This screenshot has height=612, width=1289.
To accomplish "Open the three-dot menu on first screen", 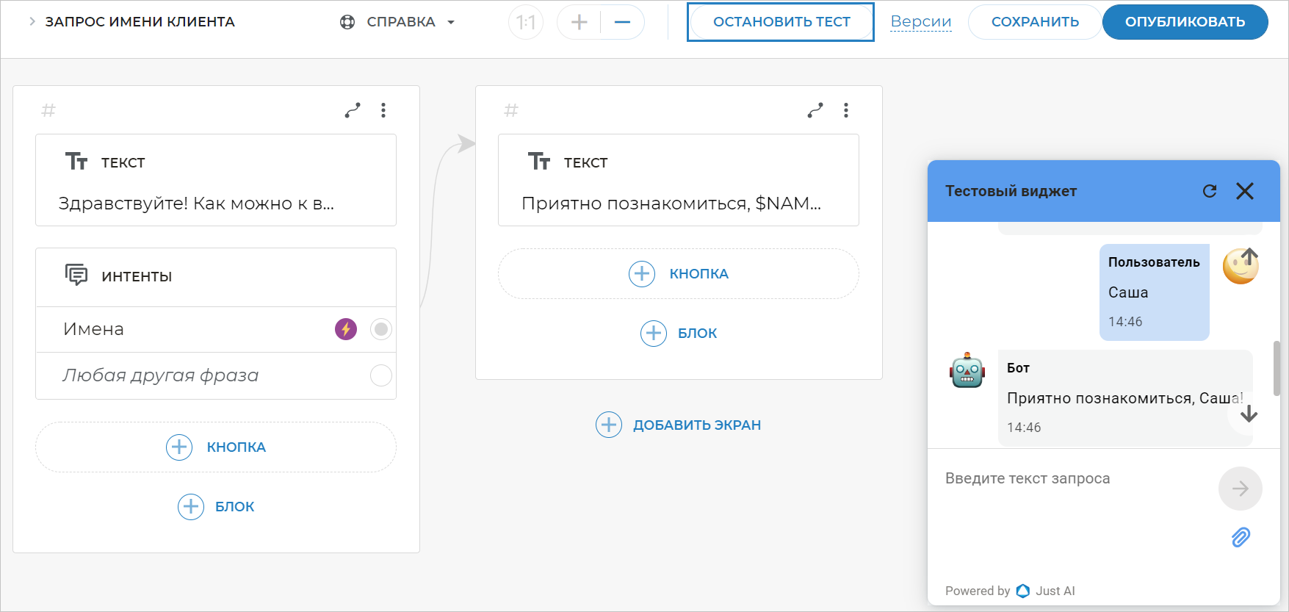I will [x=383, y=110].
